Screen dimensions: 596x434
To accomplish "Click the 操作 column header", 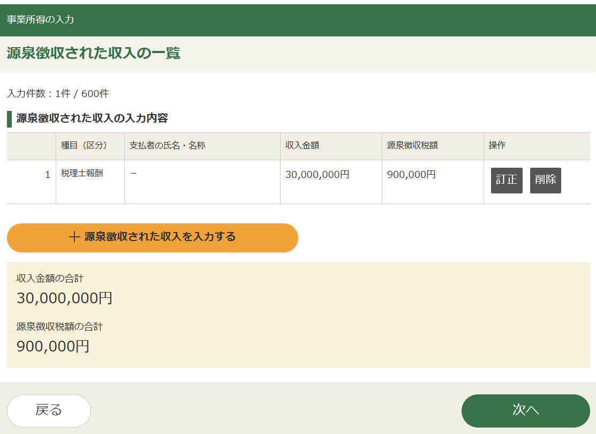I will coord(497,146).
